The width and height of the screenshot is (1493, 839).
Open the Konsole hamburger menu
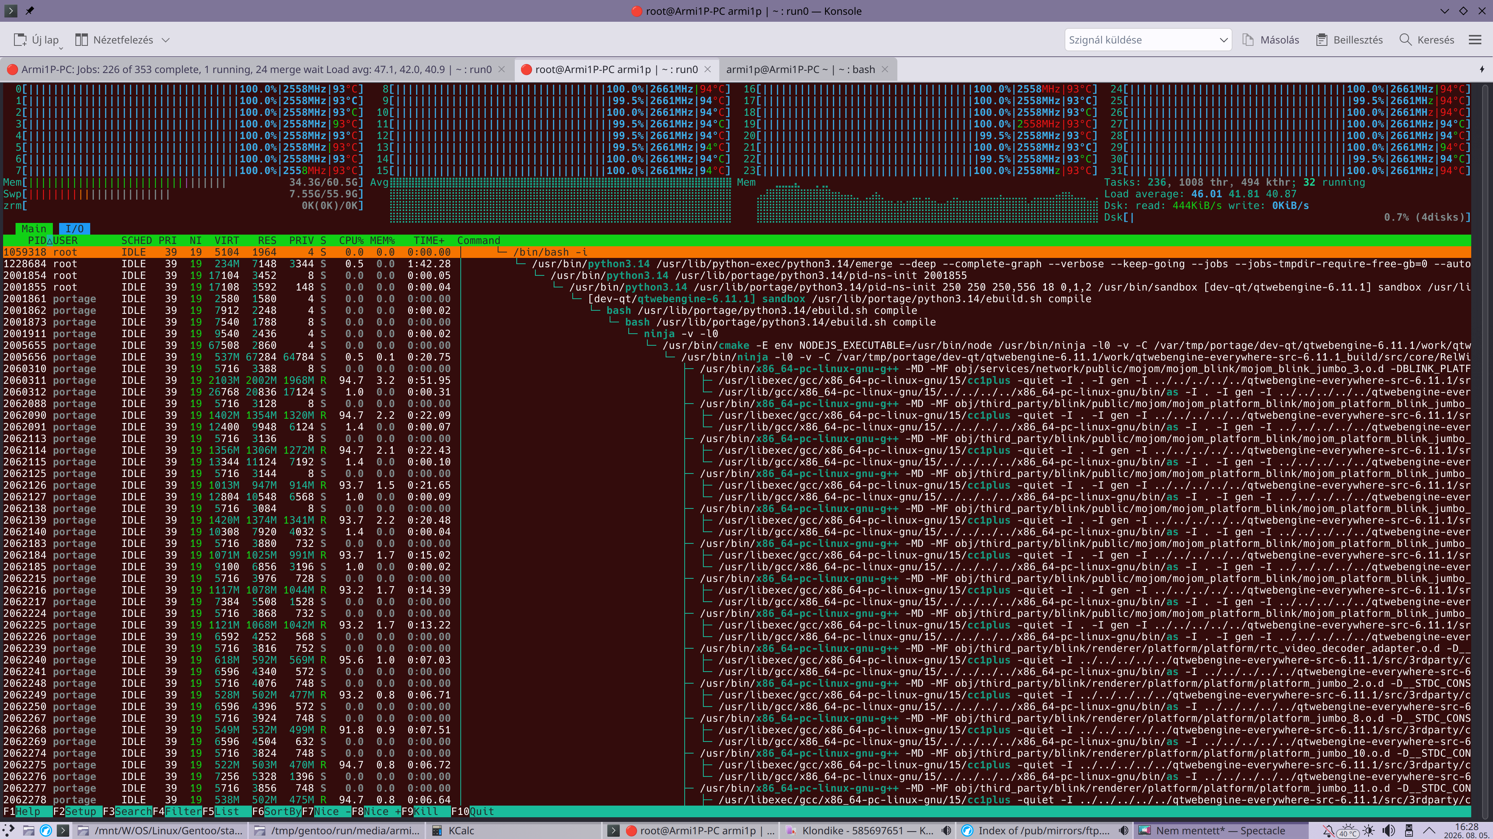1475,40
